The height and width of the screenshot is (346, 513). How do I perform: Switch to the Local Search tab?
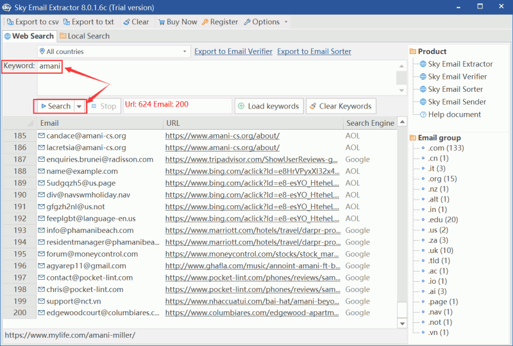click(85, 36)
